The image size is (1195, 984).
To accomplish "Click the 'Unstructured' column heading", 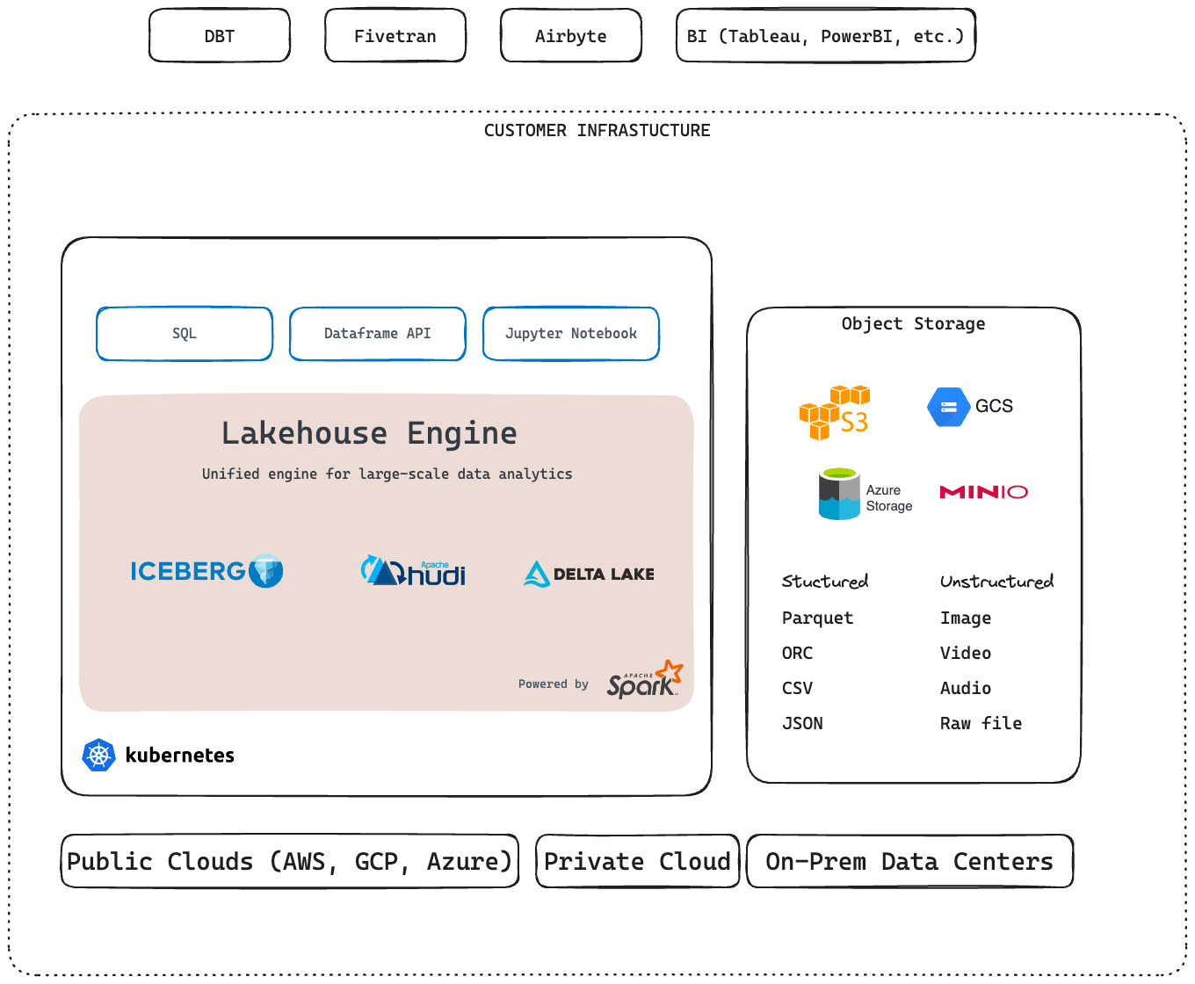I will (x=996, y=582).
